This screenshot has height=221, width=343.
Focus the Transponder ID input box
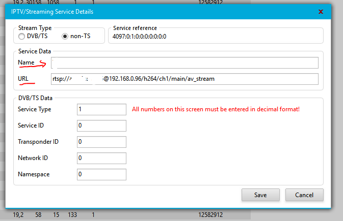pos(101,142)
